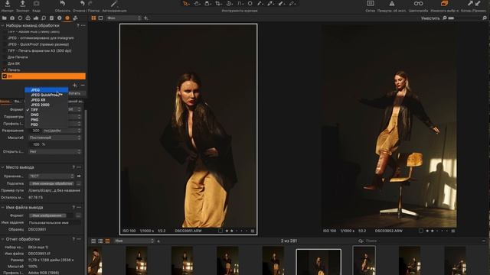
Task: Click the Reset (Сбросить) arrow icon
Action: [x=63, y=3]
